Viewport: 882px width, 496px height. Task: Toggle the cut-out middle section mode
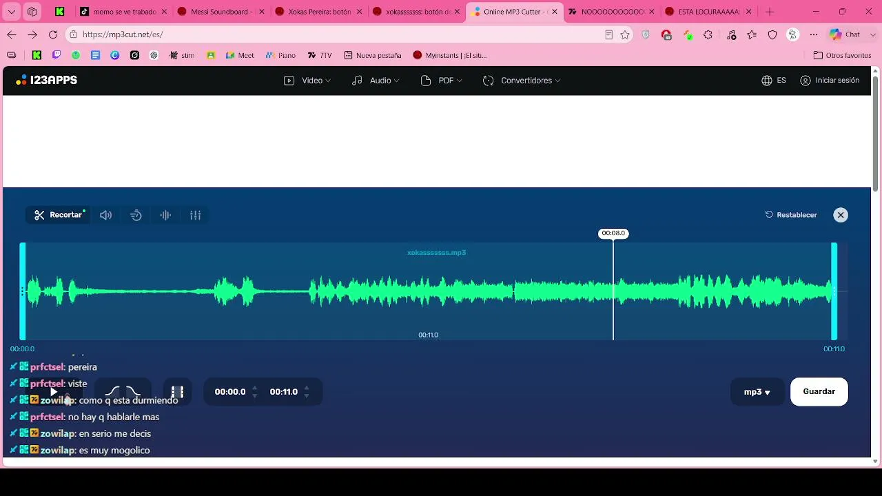click(177, 392)
